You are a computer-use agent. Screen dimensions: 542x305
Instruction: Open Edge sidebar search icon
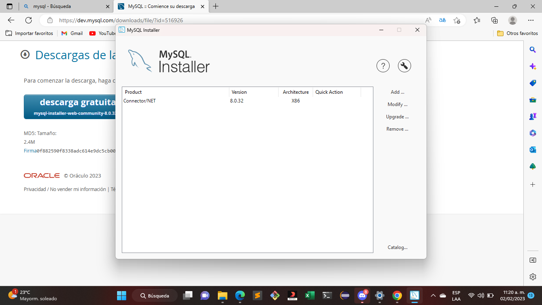533,50
